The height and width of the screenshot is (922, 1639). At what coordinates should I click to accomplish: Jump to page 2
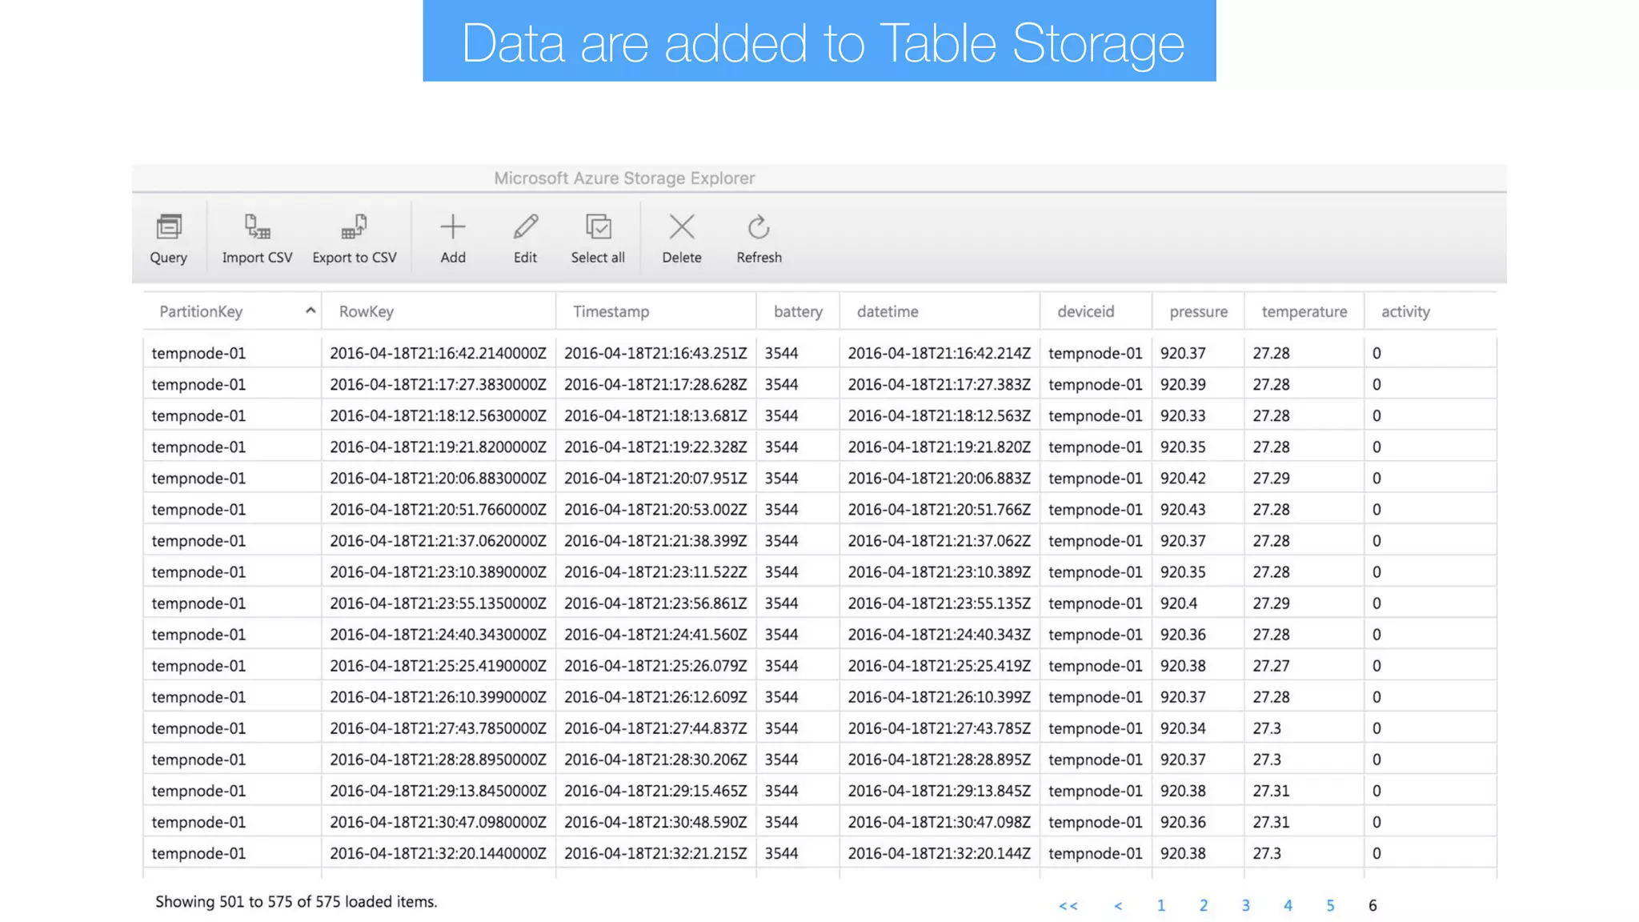pos(1203,905)
